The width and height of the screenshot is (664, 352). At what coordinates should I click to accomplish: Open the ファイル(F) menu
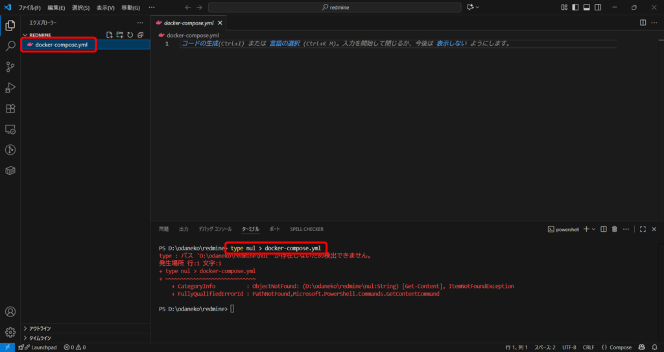(29, 7)
